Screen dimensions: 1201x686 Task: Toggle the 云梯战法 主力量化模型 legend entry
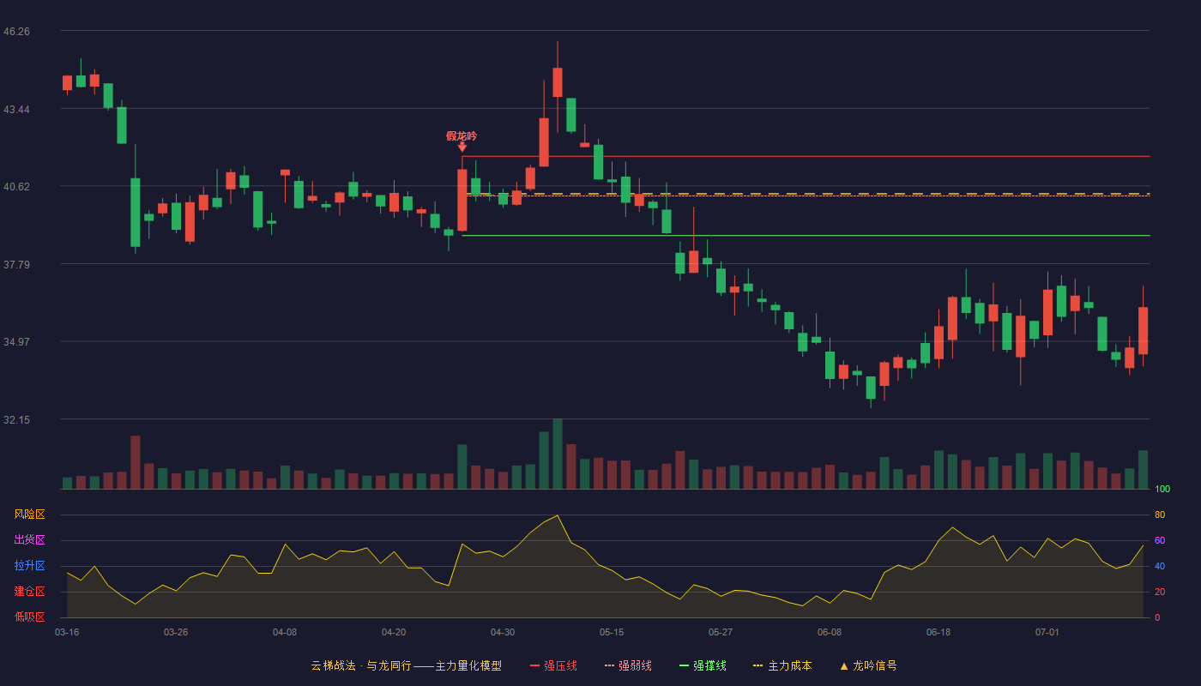point(406,665)
